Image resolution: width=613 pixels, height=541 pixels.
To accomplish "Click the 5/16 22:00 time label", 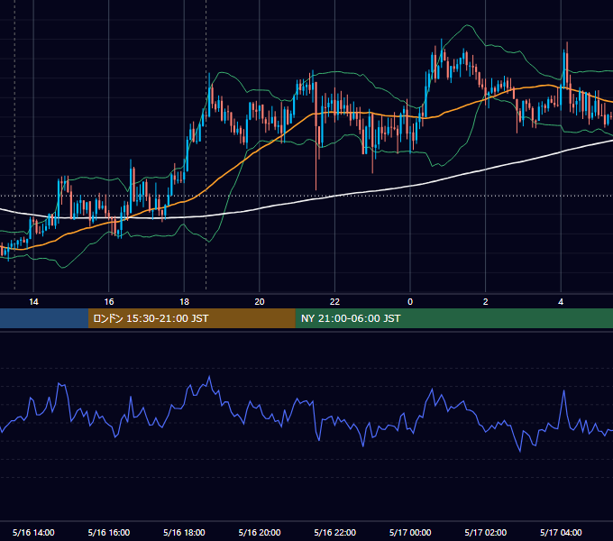I will [x=335, y=532].
